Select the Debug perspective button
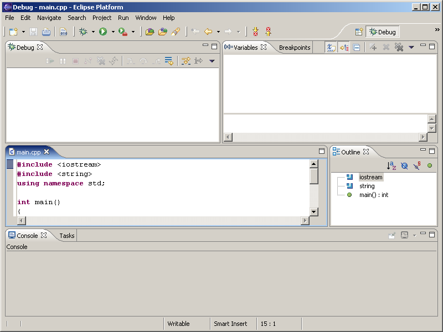 click(382, 32)
